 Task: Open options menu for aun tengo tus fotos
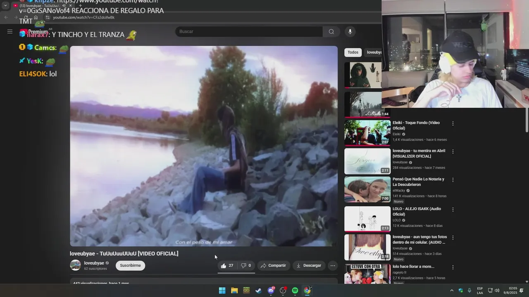point(453,238)
